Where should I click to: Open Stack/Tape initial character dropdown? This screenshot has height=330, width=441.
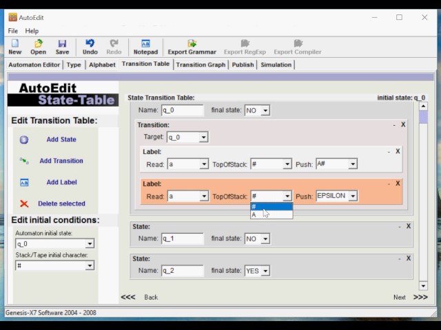click(x=90, y=265)
